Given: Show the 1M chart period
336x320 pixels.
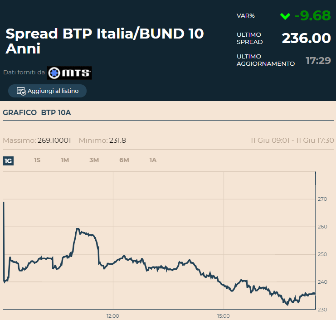Looking at the screenshot, I should pyautogui.click(x=65, y=160).
